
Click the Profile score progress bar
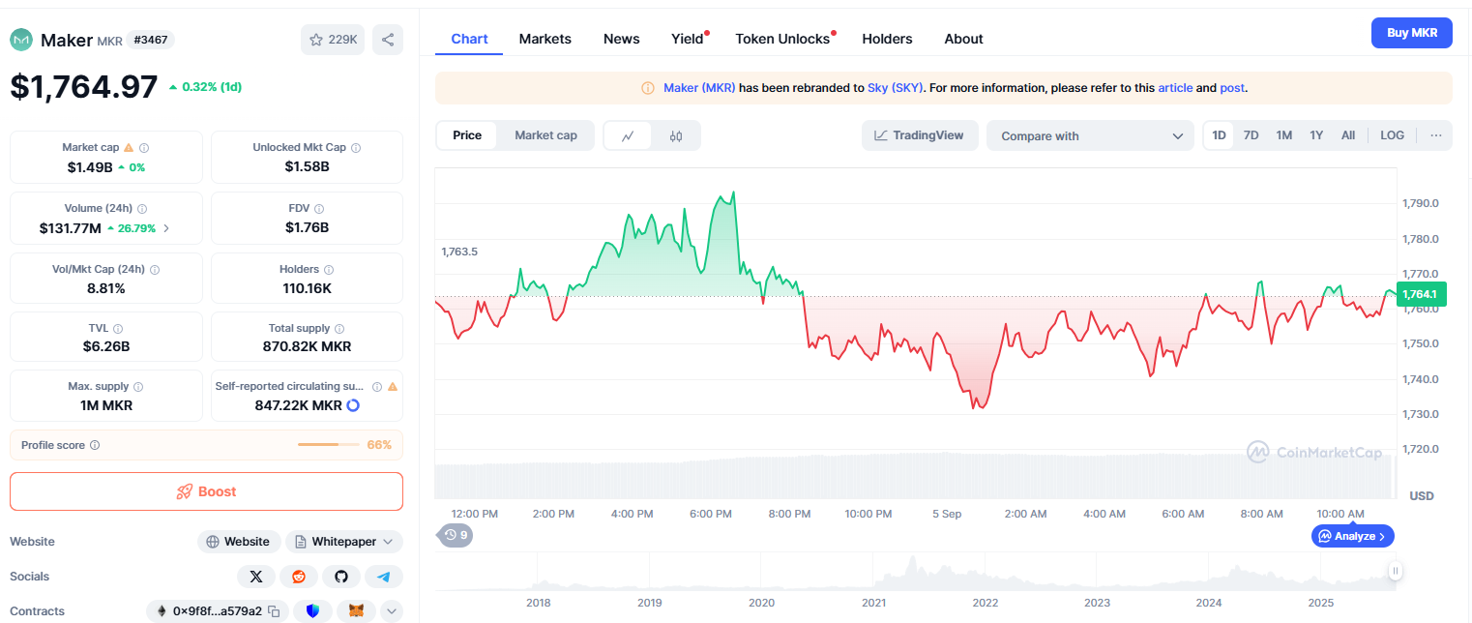click(x=328, y=445)
